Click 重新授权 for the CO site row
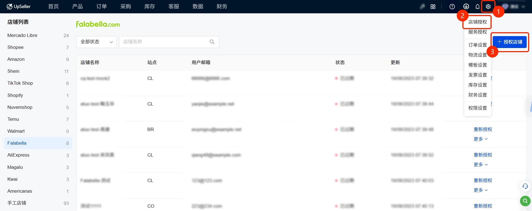Viewport: 532px width, 211px height. [483, 206]
